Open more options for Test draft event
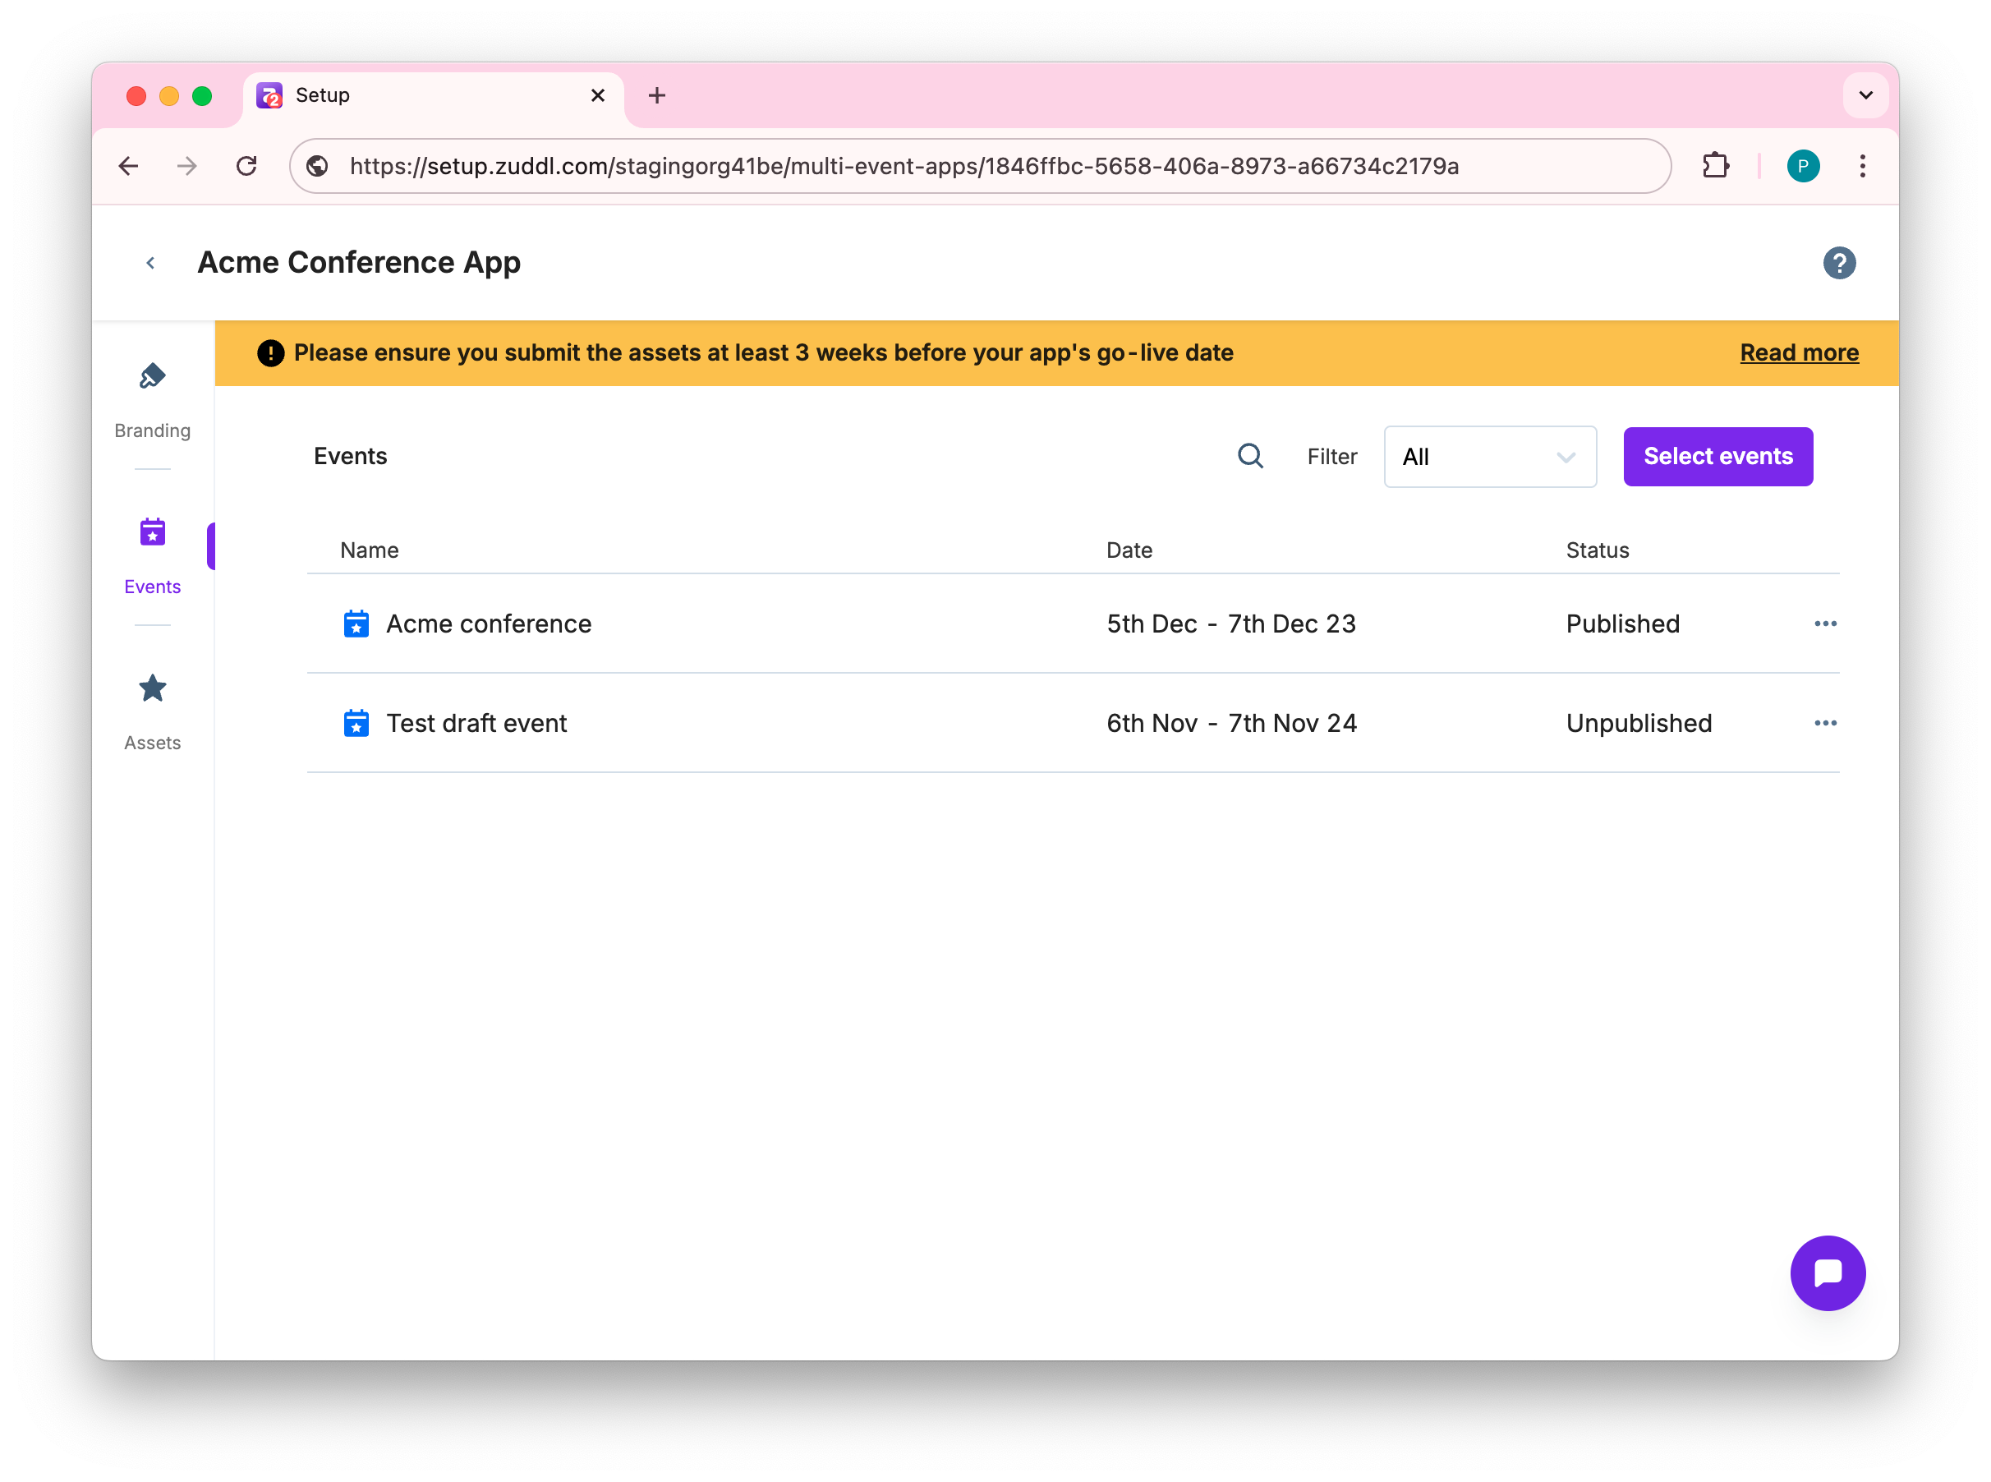The width and height of the screenshot is (1991, 1482). [x=1825, y=723]
